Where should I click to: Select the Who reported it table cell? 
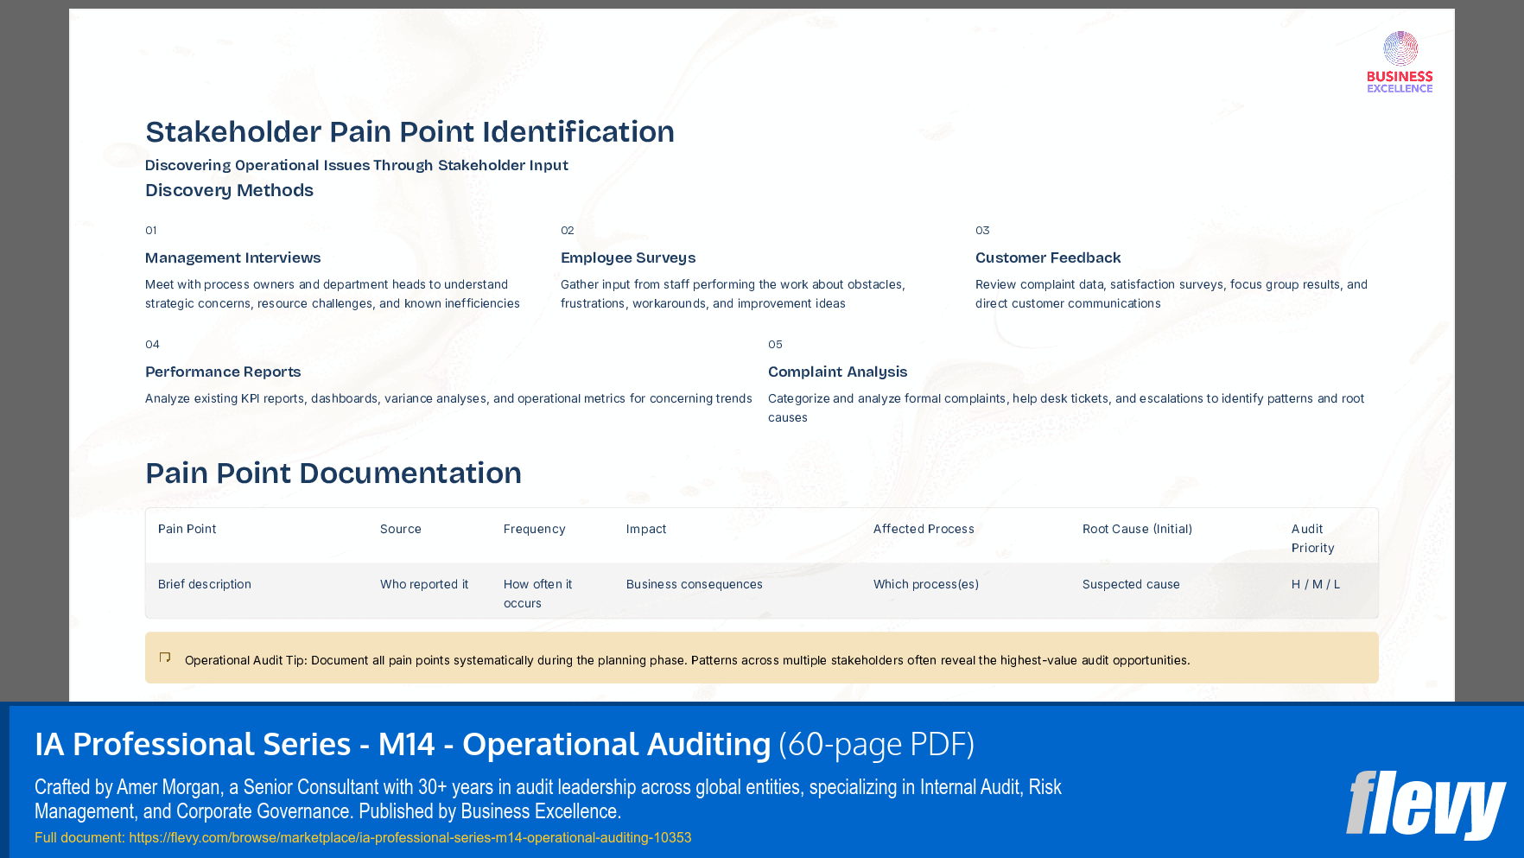(424, 584)
